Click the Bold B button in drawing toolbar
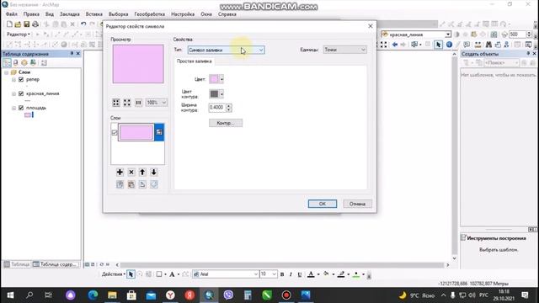Screen dimensions: 539x303 click(x=282, y=274)
